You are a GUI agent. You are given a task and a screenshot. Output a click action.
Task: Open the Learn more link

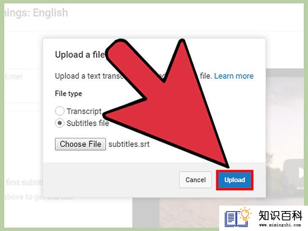(x=234, y=76)
